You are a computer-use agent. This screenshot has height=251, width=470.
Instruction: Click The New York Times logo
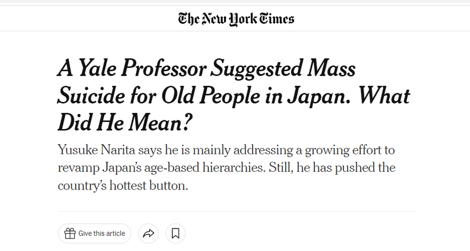tap(236, 19)
